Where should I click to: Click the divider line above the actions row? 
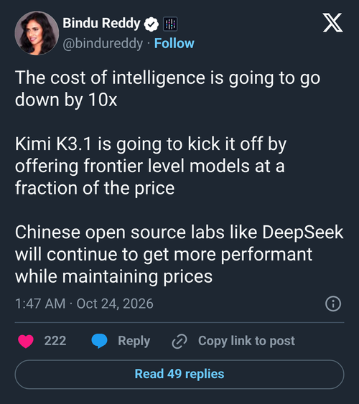coord(179,322)
